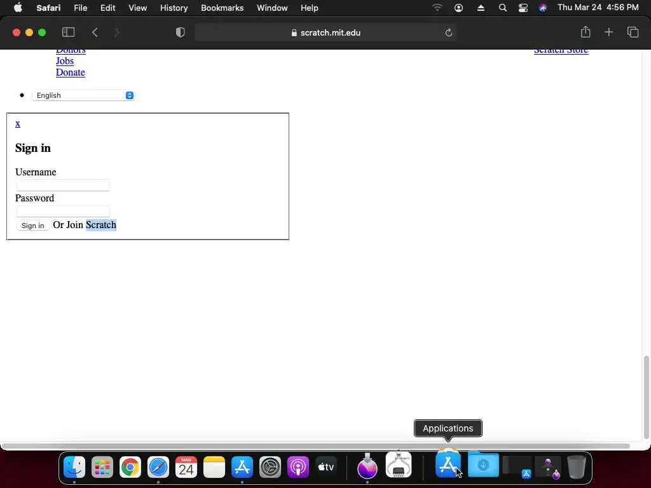
Task: Click the Username input field
Action: [63, 185]
